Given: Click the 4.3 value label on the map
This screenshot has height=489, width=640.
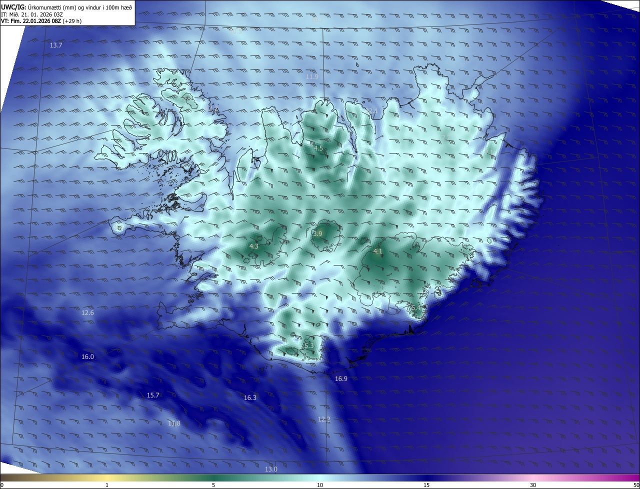Looking at the screenshot, I should [x=253, y=246].
